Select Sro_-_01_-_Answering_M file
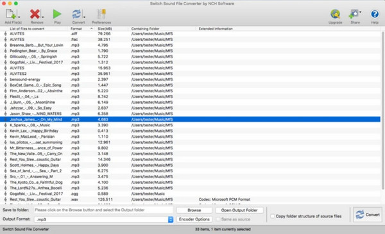Screen dimensions: 385x234 pyautogui.click(x=191, y=177)
